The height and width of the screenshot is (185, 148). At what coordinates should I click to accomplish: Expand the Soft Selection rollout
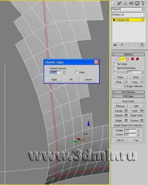(128, 92)
